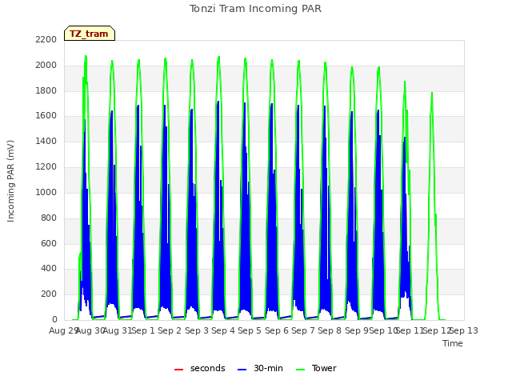Click the 600 y-axis tick label
The height and width of the screenshot is (384, 512).
pyautogui.click(x=49, y=243)
